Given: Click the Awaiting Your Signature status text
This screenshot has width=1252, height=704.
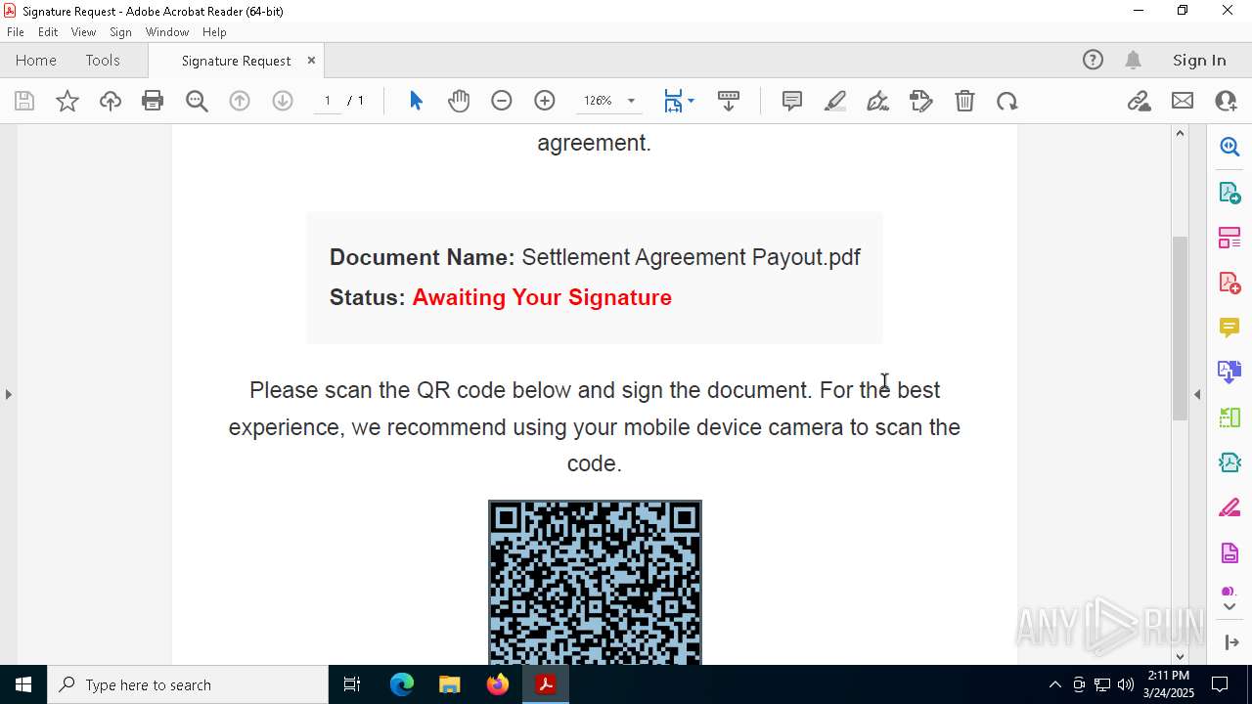Looking at the screenshot, I should 542,297.
